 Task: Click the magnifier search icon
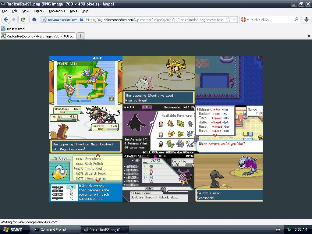(296, 19)
